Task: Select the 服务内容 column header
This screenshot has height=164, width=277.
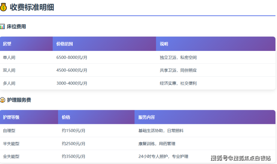Action: pos(146,117)
